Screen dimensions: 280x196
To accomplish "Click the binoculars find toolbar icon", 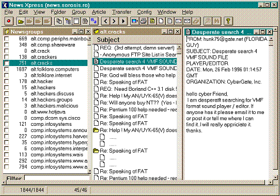I will pyautogui.click(x=216, y=21).
